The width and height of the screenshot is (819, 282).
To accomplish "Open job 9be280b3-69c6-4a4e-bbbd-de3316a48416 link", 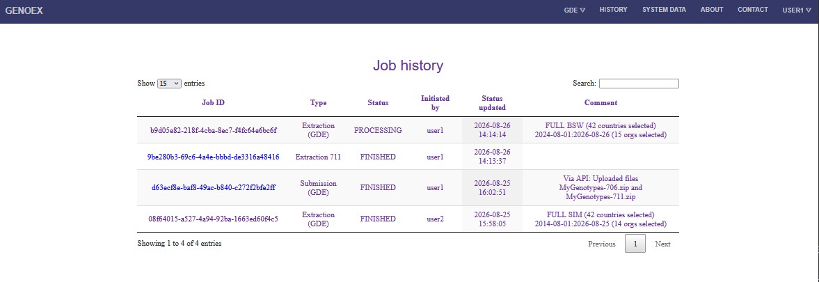I will click(x=213, y=157).
